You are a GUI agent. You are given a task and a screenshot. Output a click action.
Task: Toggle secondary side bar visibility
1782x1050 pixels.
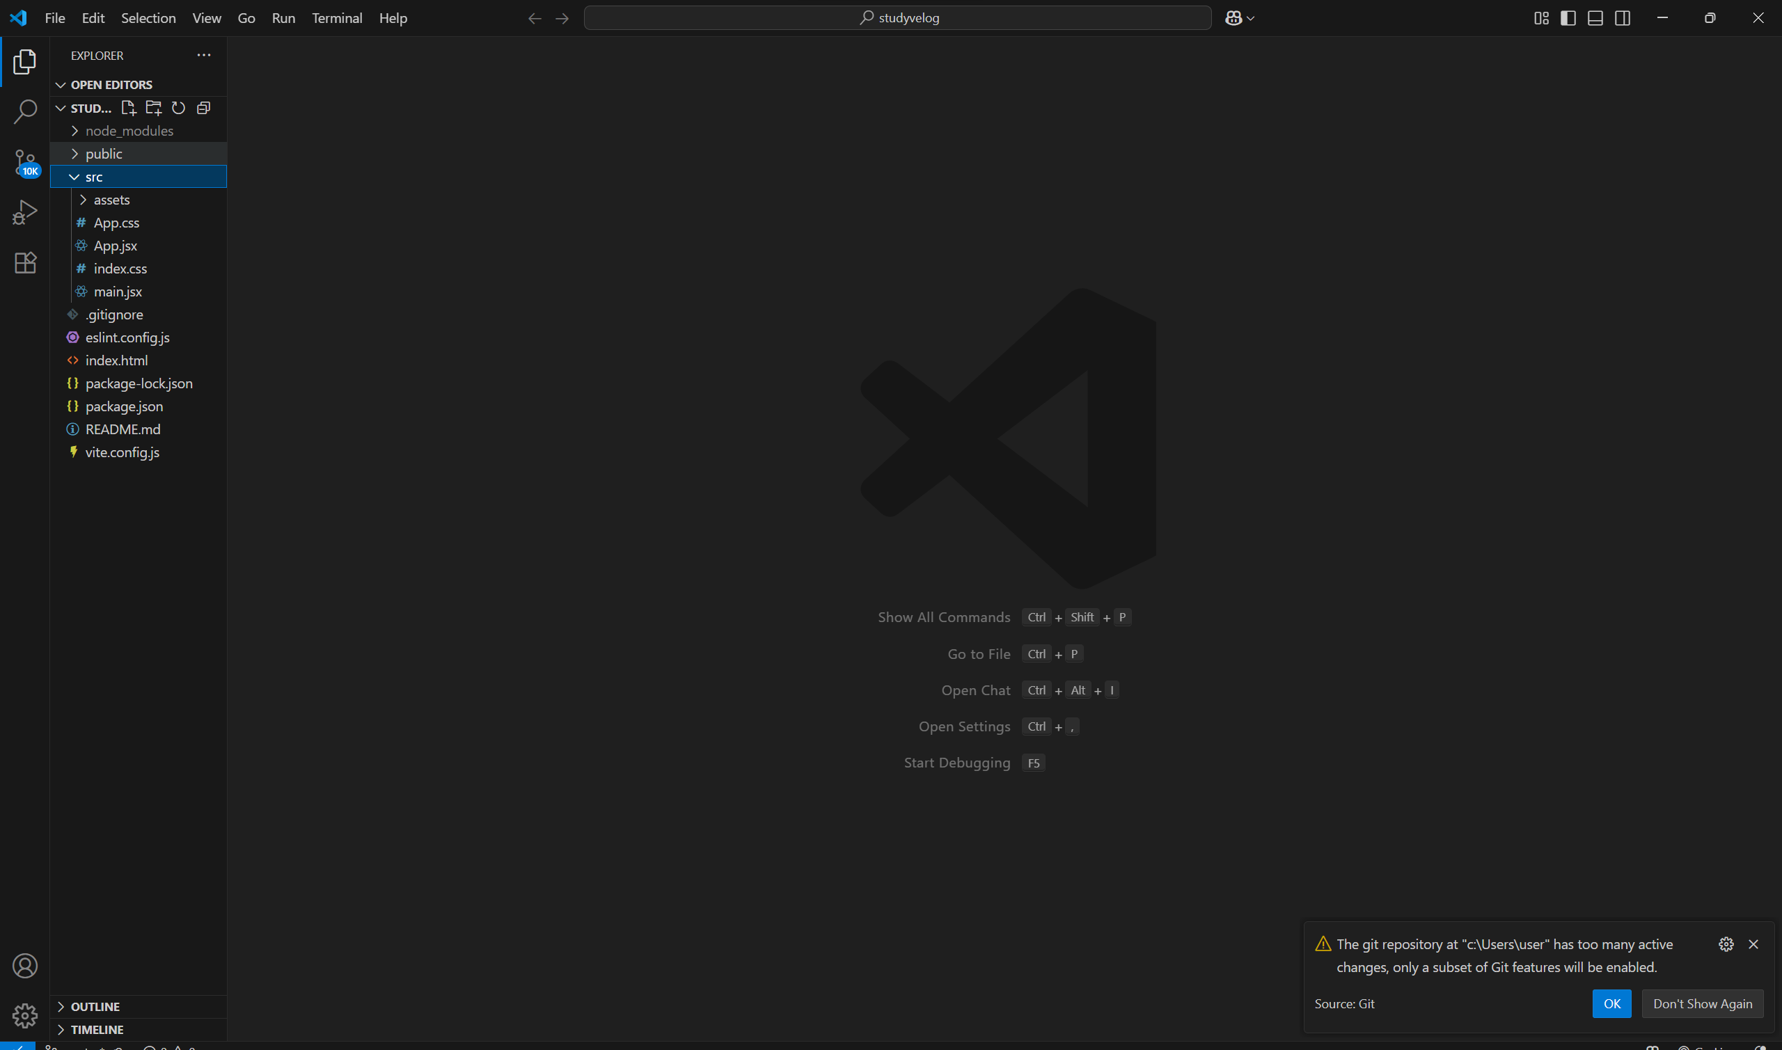[x=1623, y=18]
